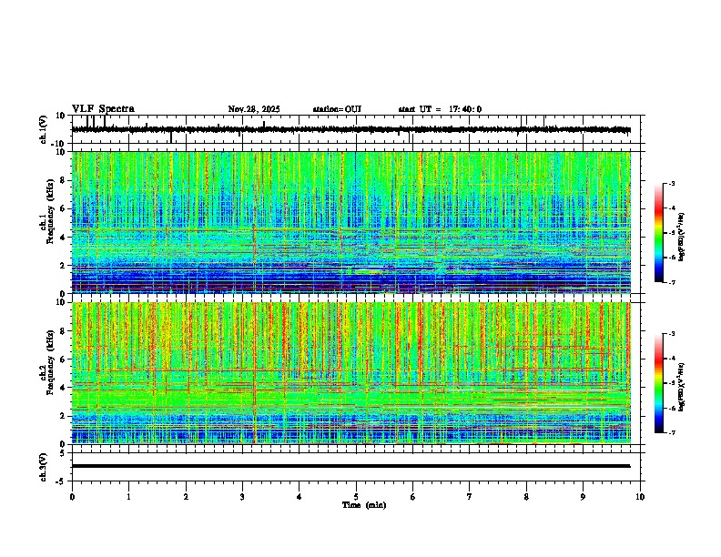Image resolution: width=721 pixels, height=557 pixels.
Task: Click time axis tick label "8"
Action: (x=526, y=497)
